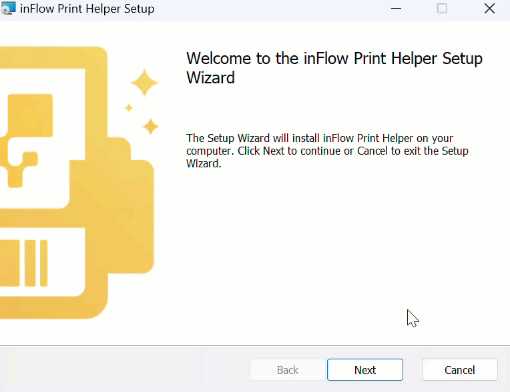Minimize the inFlow Print Helper Setup window
The width and height of the screenshot is (510, 392).
pos(396,9)
